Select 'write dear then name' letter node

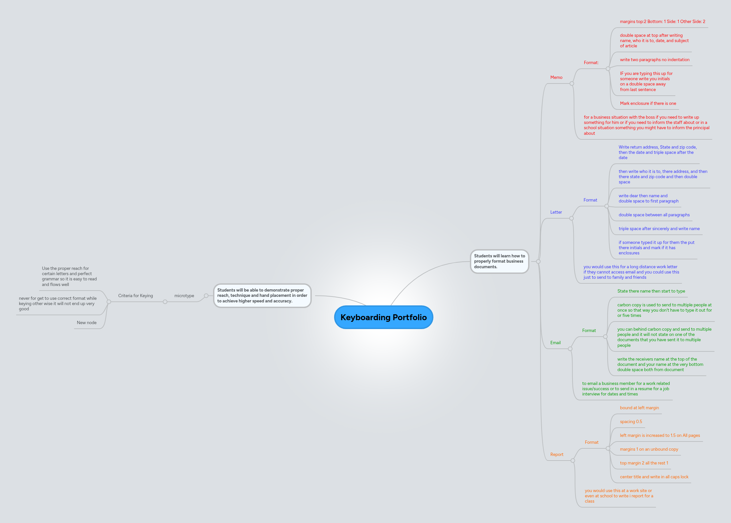[x=648, y=199]
